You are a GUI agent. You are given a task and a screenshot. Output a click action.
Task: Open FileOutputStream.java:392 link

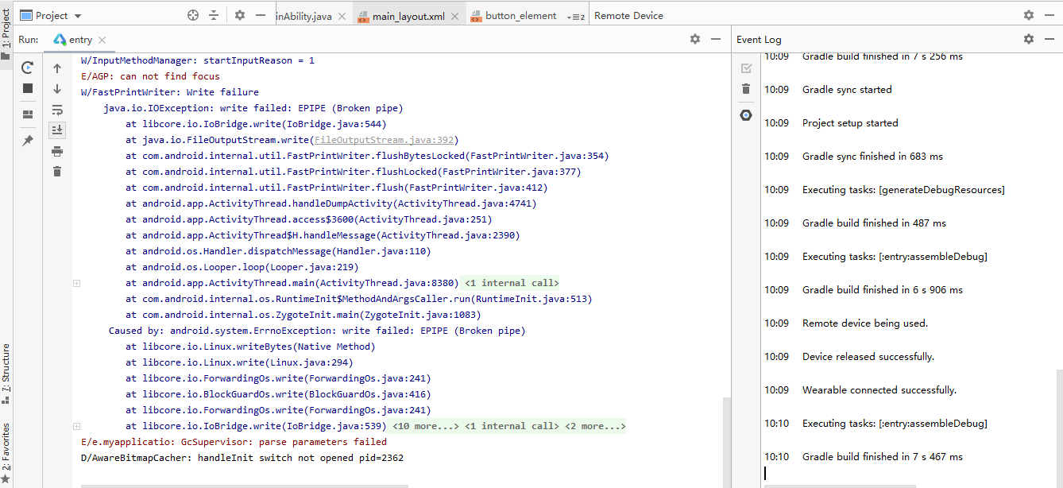click(385, 140)
